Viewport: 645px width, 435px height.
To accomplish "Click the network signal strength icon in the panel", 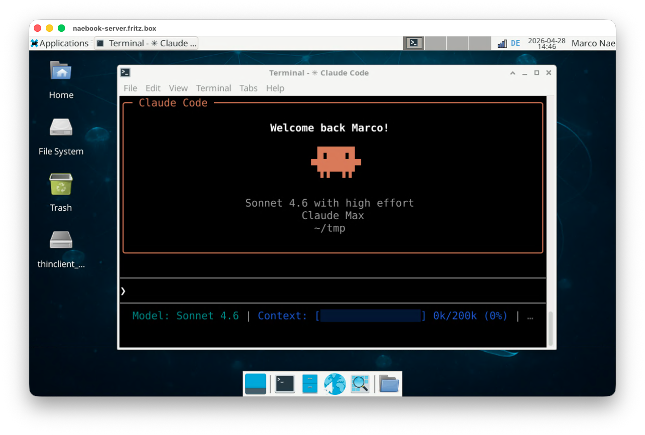I will (503, 43).
